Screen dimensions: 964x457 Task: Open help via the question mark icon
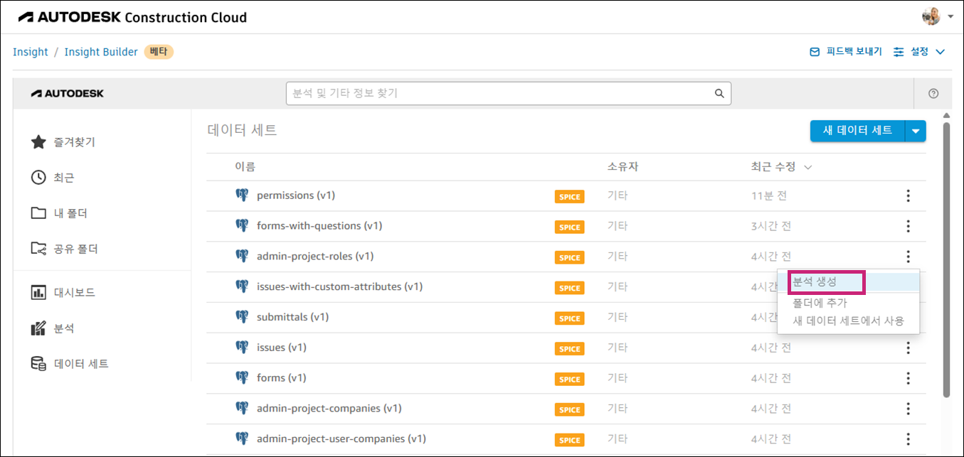click(x=933, y=93)
